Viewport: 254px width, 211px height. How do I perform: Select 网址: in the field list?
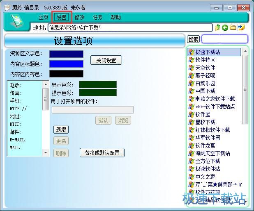pyautogui.click(x=15, y=116)
